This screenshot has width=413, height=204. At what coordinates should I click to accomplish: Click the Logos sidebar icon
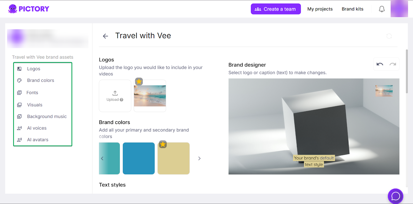19,69
